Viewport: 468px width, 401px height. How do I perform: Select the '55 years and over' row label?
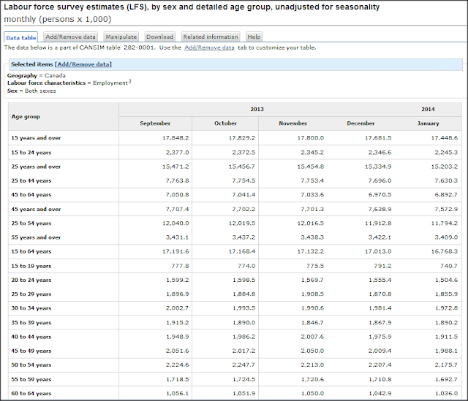tap(36, 237)
